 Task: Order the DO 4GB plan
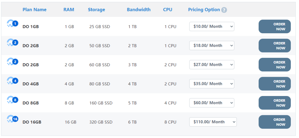tap(274, 84)
